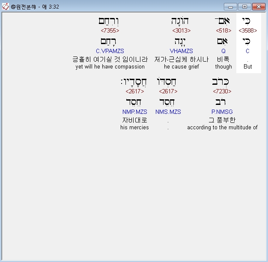Click the Korean gloss 긍휼히 여기실 것 임이니라
Image resolution: width=268 pixels, height=262 pixels.
[110, 60]
